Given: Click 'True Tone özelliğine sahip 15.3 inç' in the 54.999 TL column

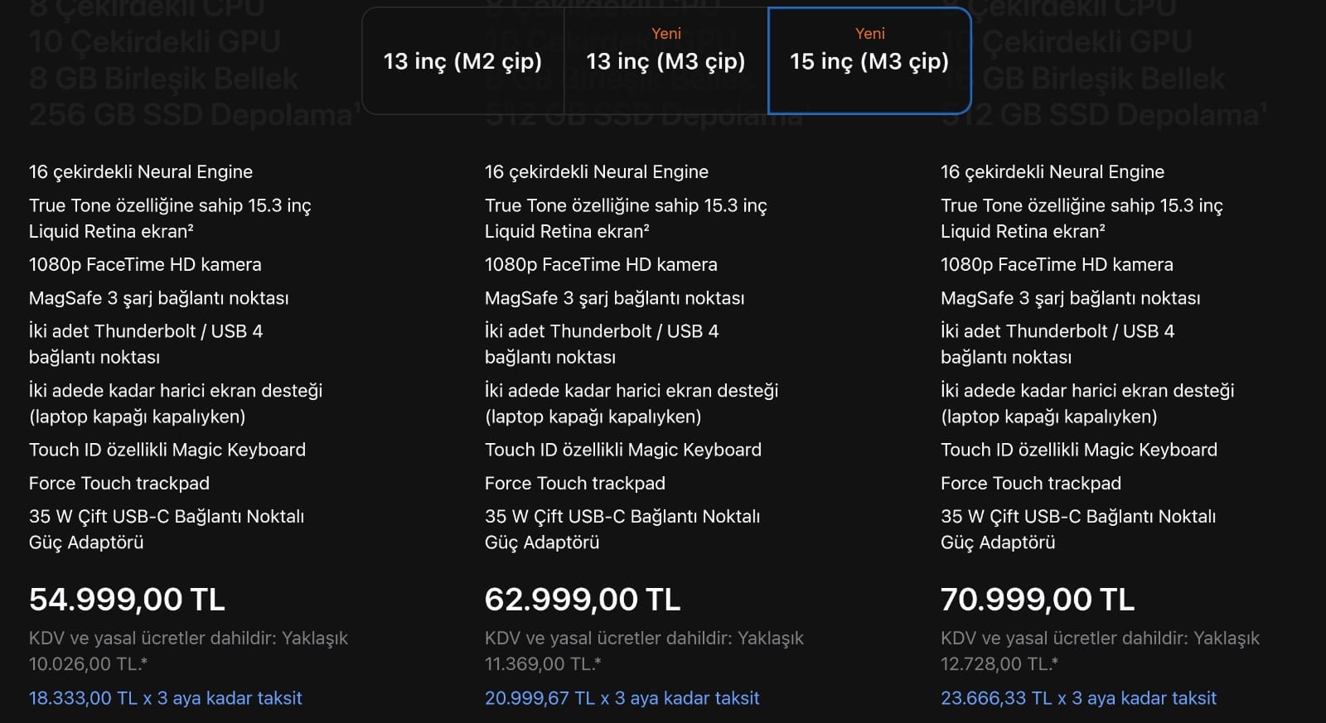Looking at the screenshot, I should 170,205.
